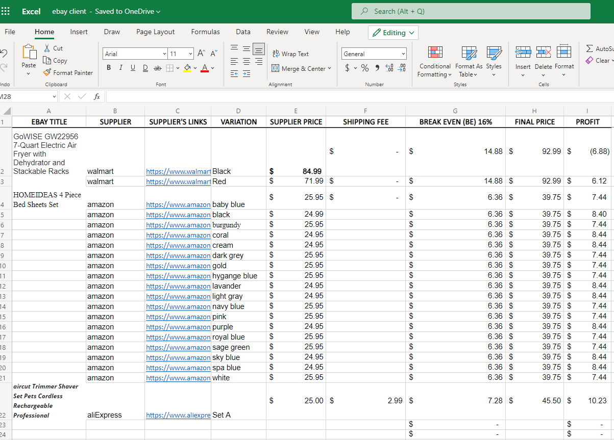The width and height of the screenshot is (614, 440).
Task: Toggle Bold formatting
Action: 109,68
